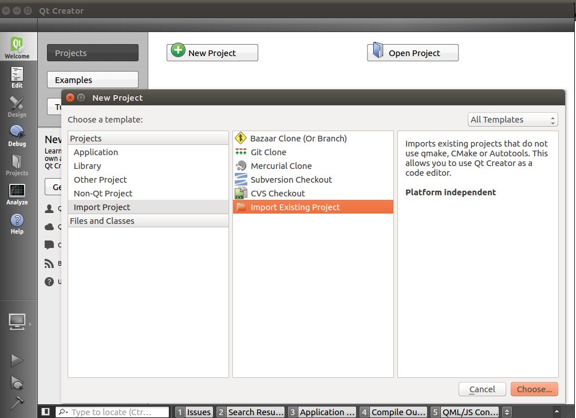This screenshot has width=576, height=418.
Task: Open the Compile Output pane
Action: point(393,412)
